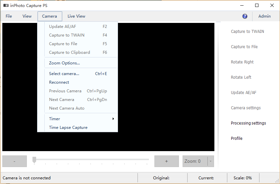Viewport: 280px width, 184px height.
Task: Click 'Camera is not connected' status text
Action: [x=27, y=178]
